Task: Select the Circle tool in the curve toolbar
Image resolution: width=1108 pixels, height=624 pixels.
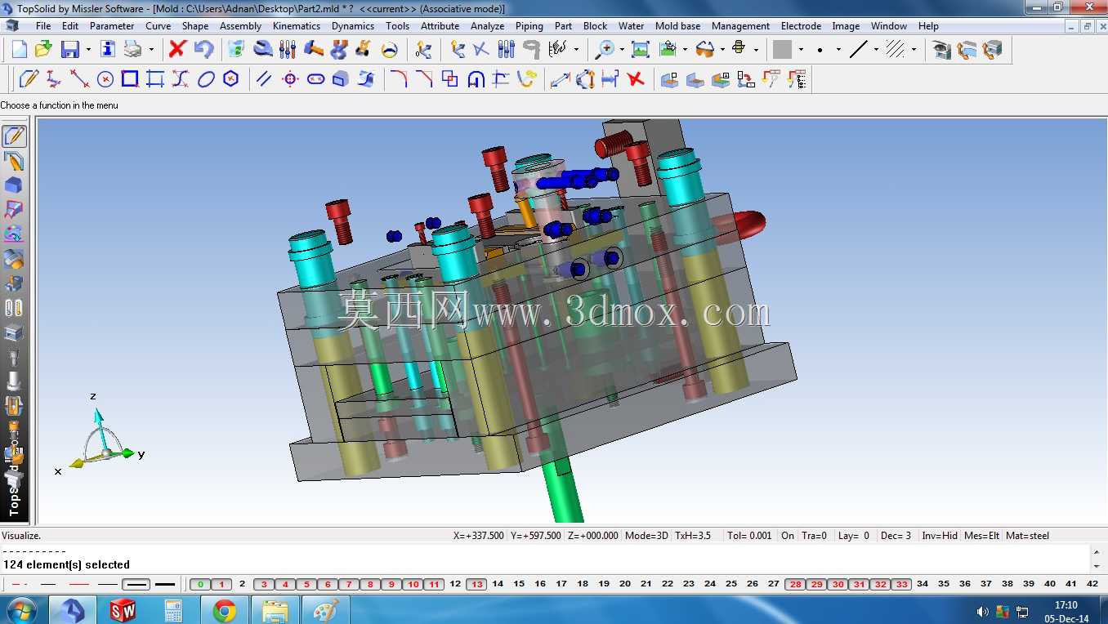Action: (105, 79)
